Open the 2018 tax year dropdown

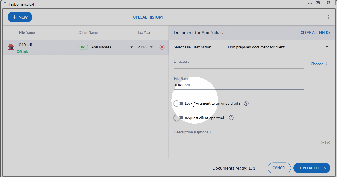click(151, 47)
